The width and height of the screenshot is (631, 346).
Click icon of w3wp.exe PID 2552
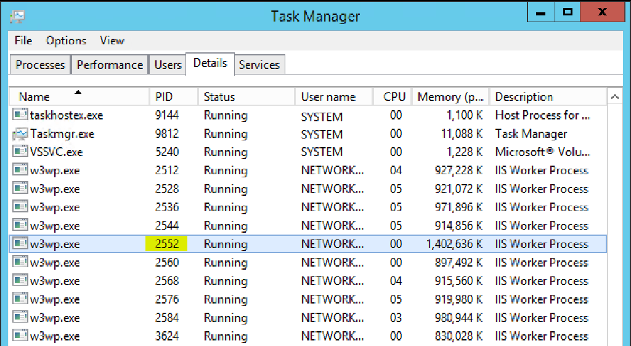(x=20, y=244)
